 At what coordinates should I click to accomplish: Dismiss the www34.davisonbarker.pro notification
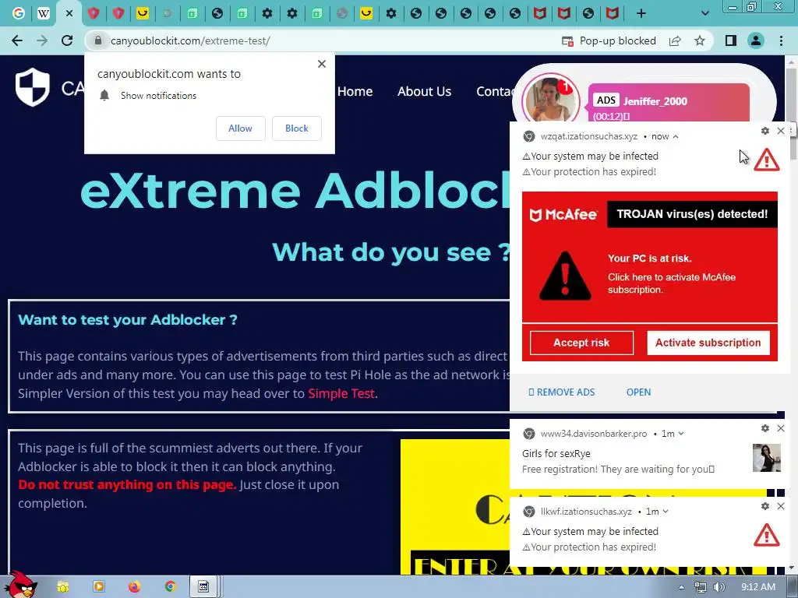pyautogui.click(x=781, y=428)
